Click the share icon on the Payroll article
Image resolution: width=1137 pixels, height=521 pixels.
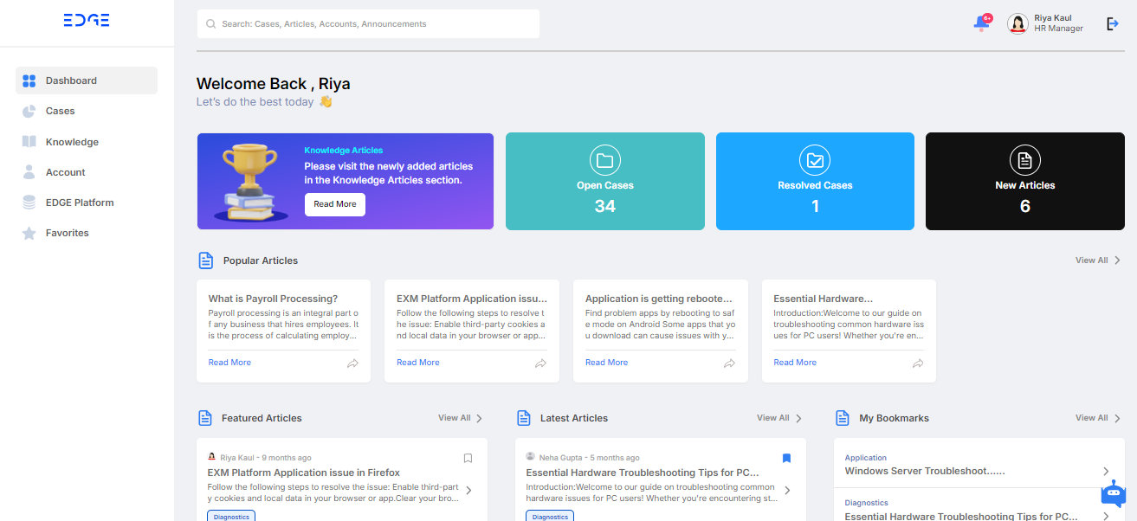pos(352,363)
